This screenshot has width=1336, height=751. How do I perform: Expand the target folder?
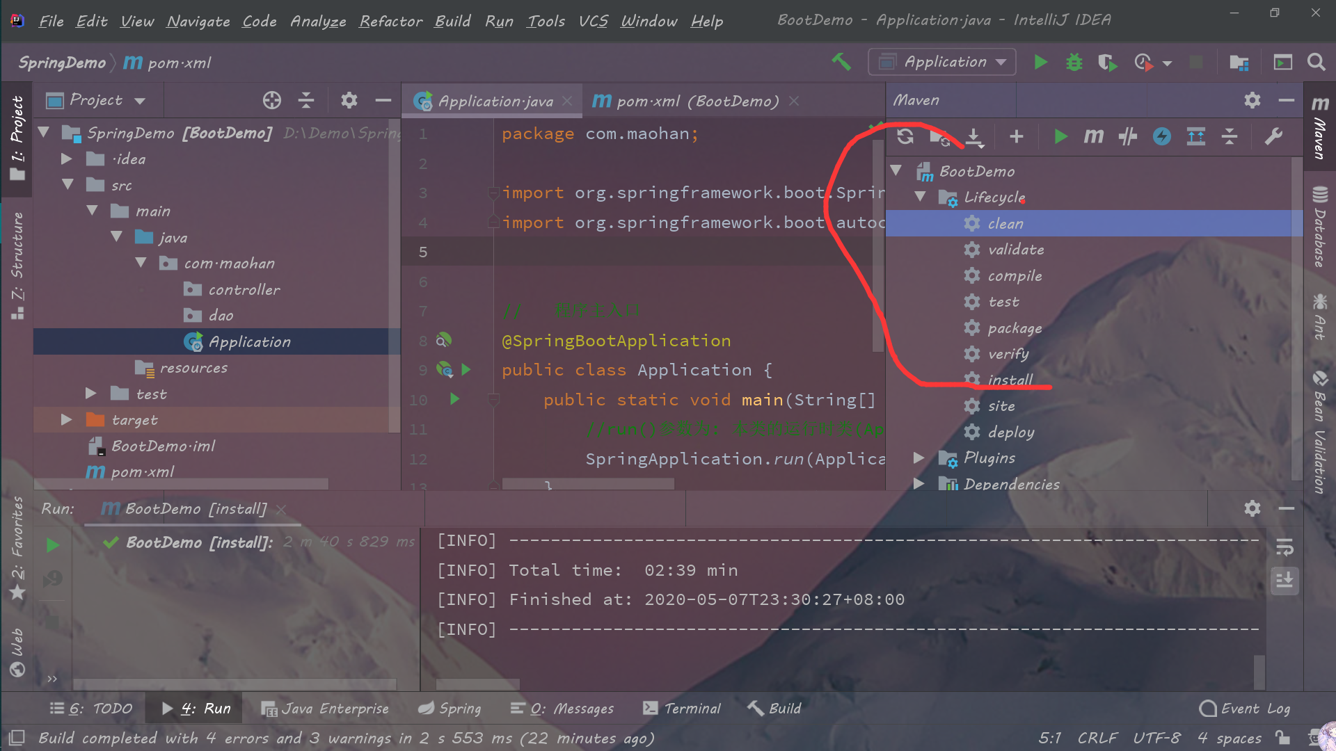pyautogui.click(x=66, y=420)
